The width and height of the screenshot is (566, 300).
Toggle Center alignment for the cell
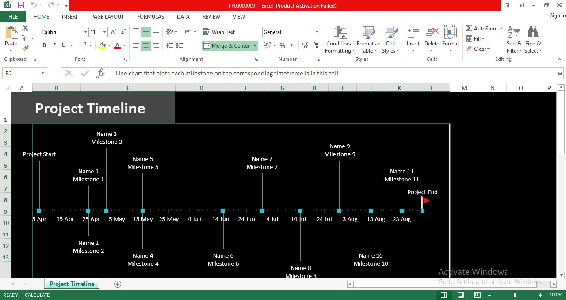[146, 45]
